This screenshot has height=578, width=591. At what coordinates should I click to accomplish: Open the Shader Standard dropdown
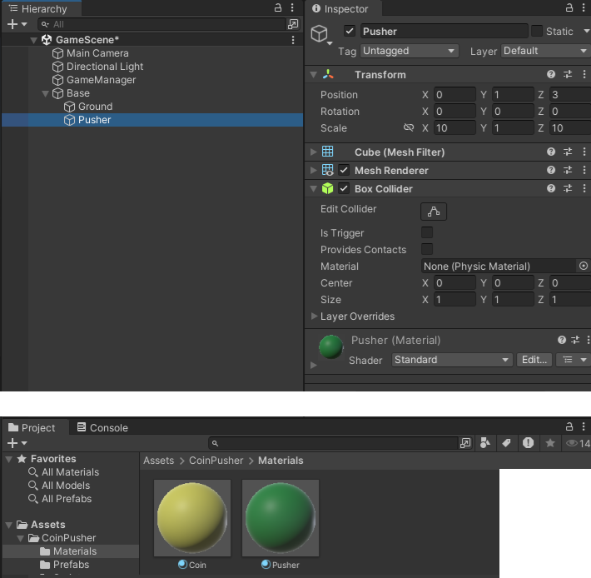[450, 360]
